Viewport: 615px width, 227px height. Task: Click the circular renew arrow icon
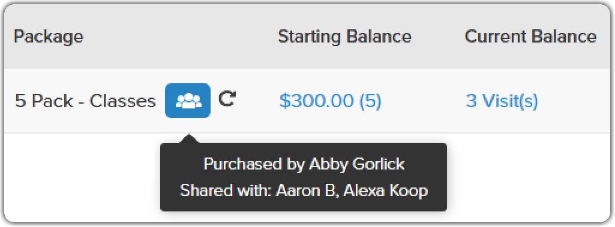point(227,99)
